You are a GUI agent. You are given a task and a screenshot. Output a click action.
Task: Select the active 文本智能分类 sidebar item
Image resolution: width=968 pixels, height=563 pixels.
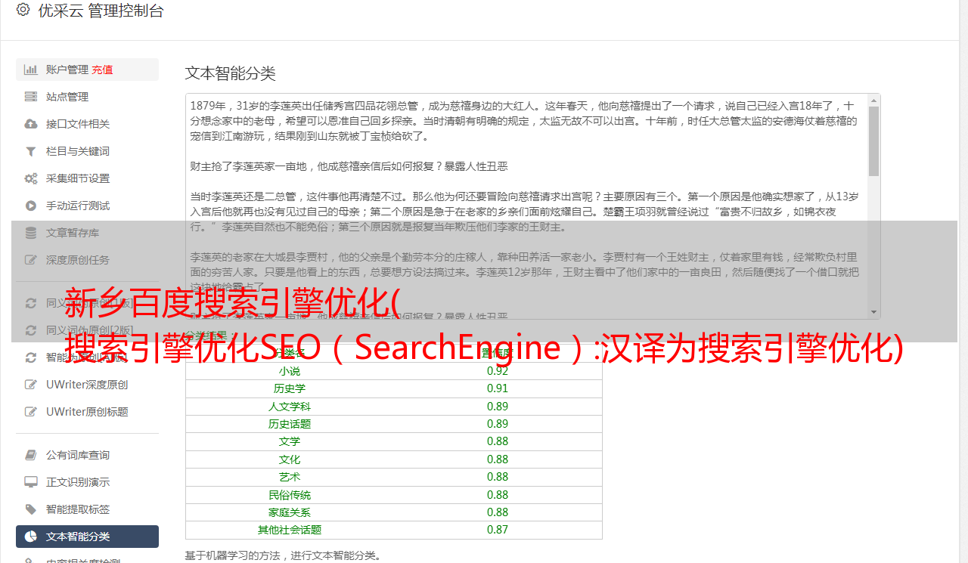(87, 537)
